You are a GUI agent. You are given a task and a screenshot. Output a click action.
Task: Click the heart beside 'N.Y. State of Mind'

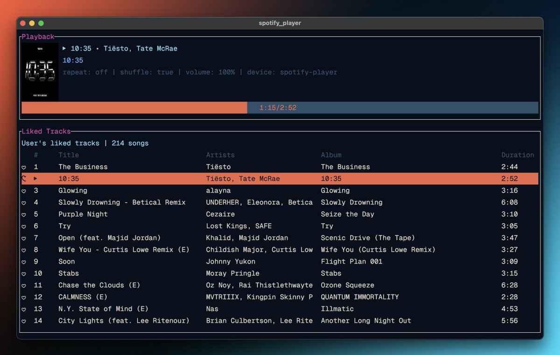24,308
